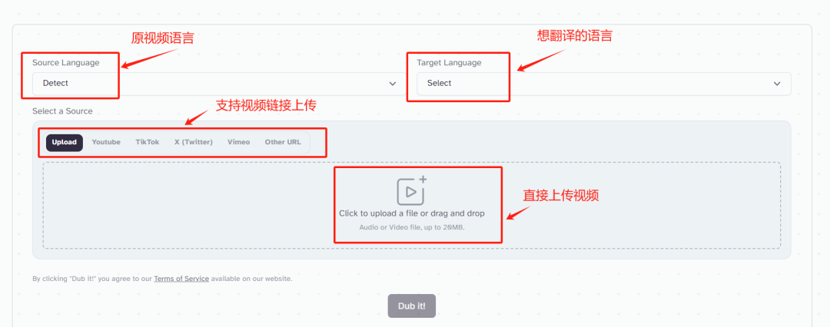
Task: Click the 'Source Language' label
Action: click(65, 62)
